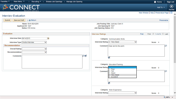Show previous row in Interview Ratings
The height and width of the screenshot is (99, 176).
coord(153,34)
